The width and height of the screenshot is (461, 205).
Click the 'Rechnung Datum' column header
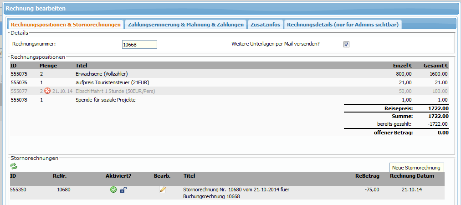412,176
